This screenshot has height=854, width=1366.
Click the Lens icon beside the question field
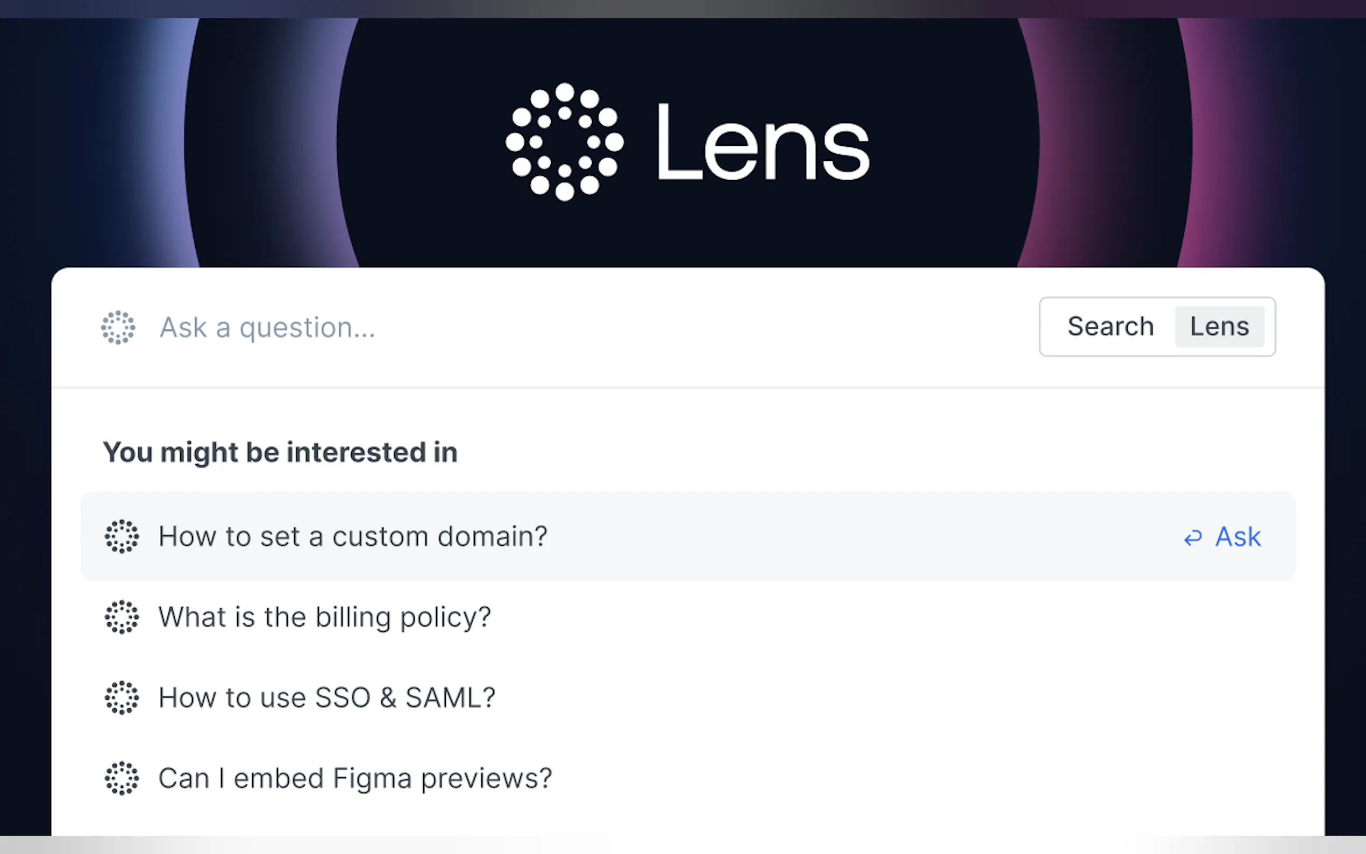click(118, 327)
